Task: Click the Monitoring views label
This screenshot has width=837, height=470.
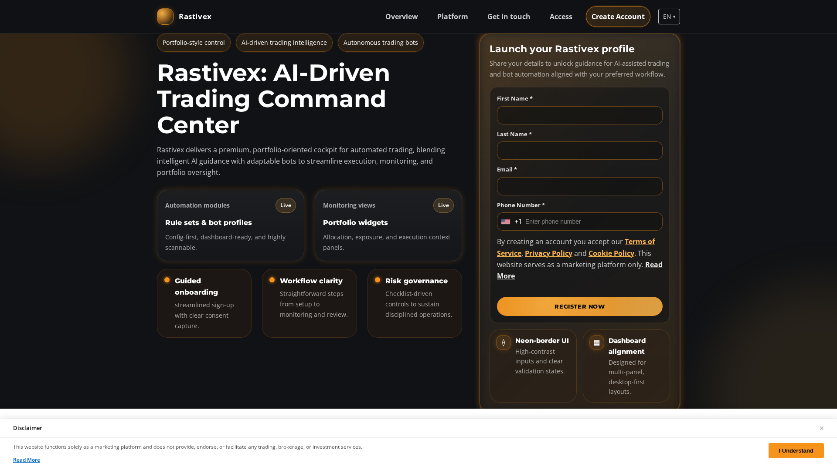Action: pyautogui.click(x=349, y=205)
